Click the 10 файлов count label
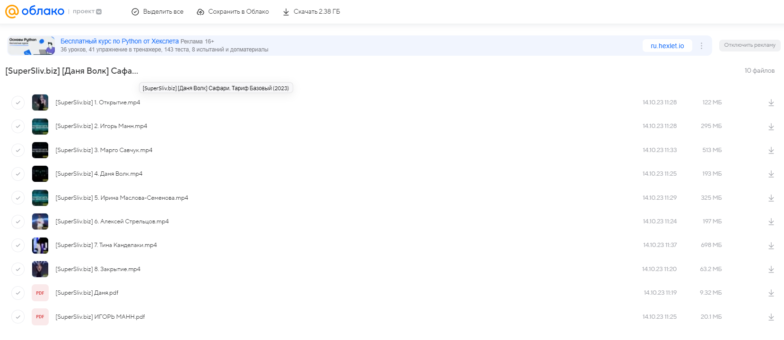The width and height of the screenshot is (784, 340). (759, 71)
